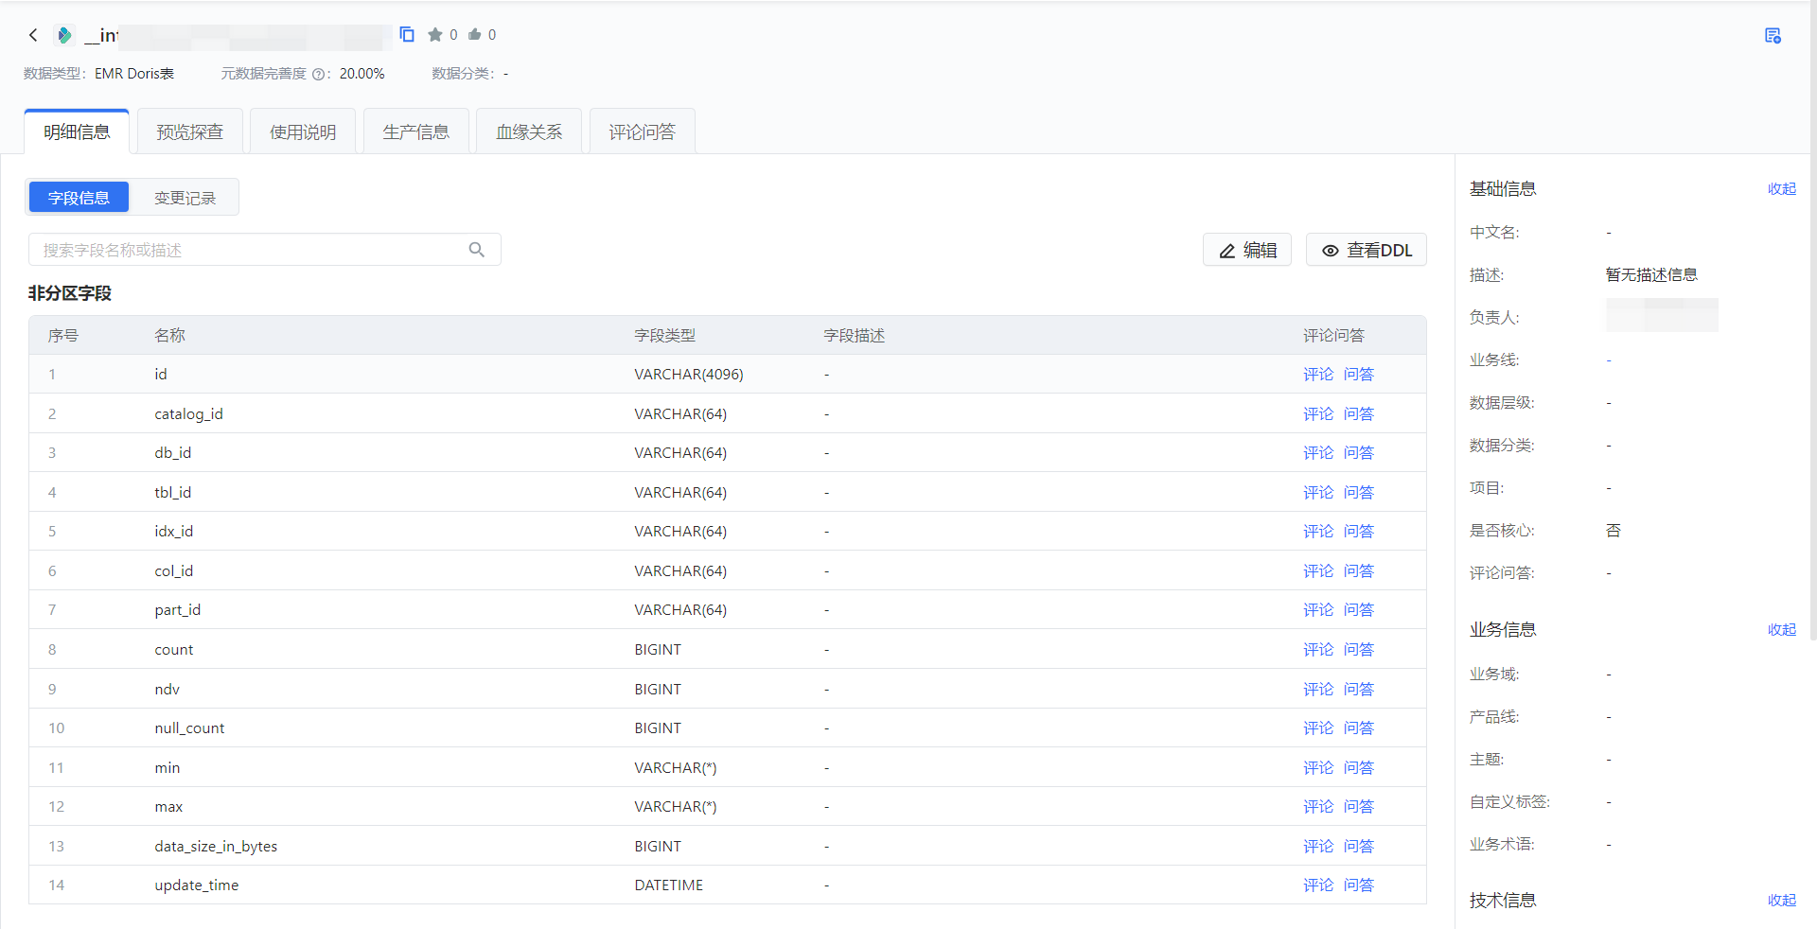This screenshot has height=929, width=1817.
Task: Click the search magnifier icon
Action: [477, 250]
